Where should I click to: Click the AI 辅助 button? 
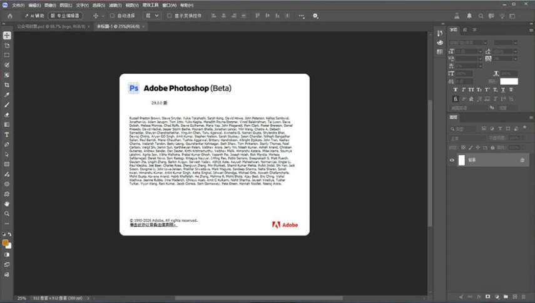(35, 16)
